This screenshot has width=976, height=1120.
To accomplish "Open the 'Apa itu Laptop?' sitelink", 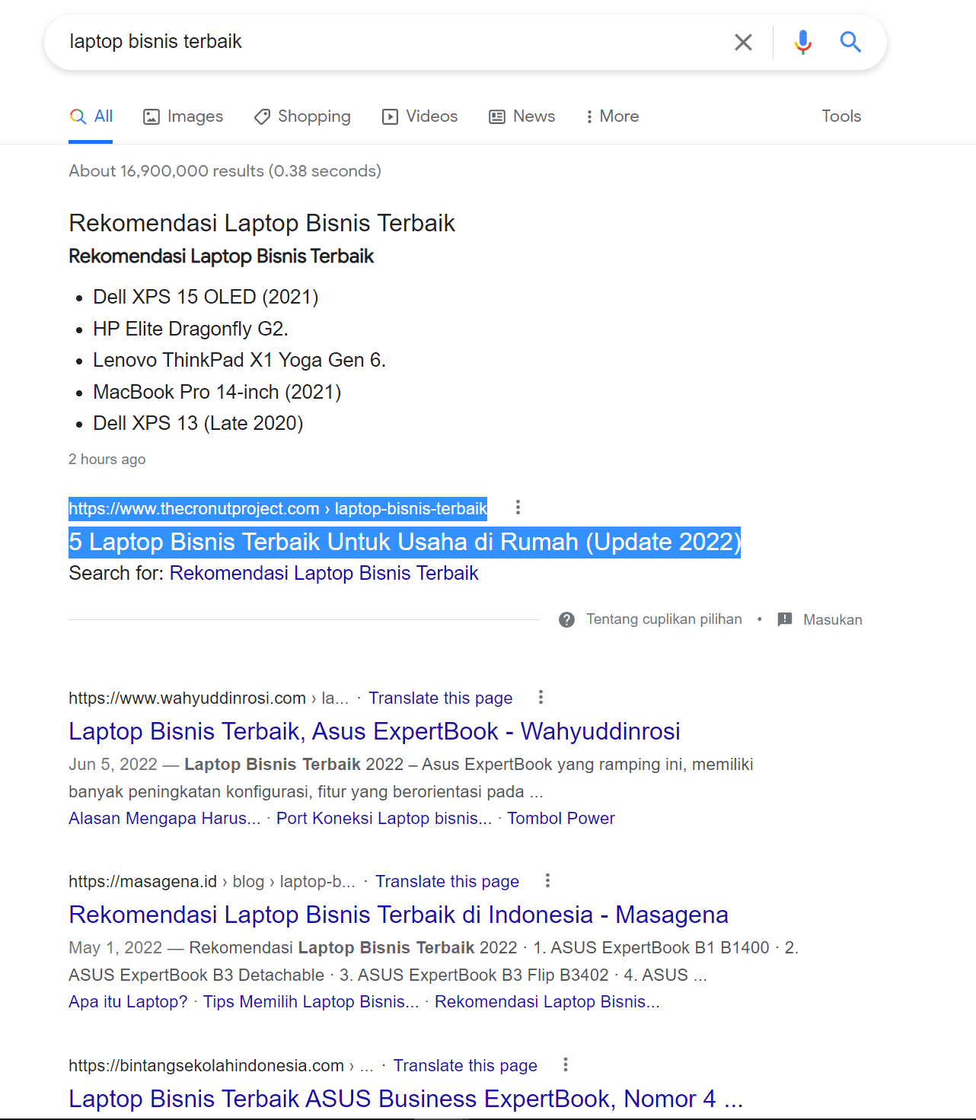I will point(128,1001).
